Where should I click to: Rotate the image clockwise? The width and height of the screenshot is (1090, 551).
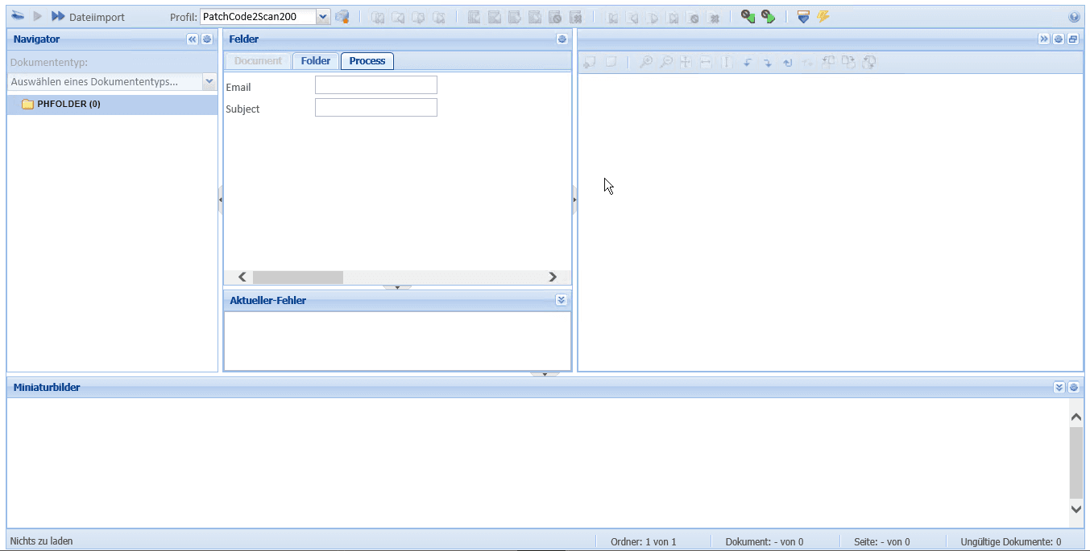[768, 62]
